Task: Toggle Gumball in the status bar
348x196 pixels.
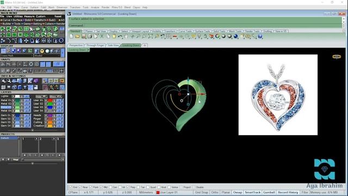Action: [x=269, y=192]
